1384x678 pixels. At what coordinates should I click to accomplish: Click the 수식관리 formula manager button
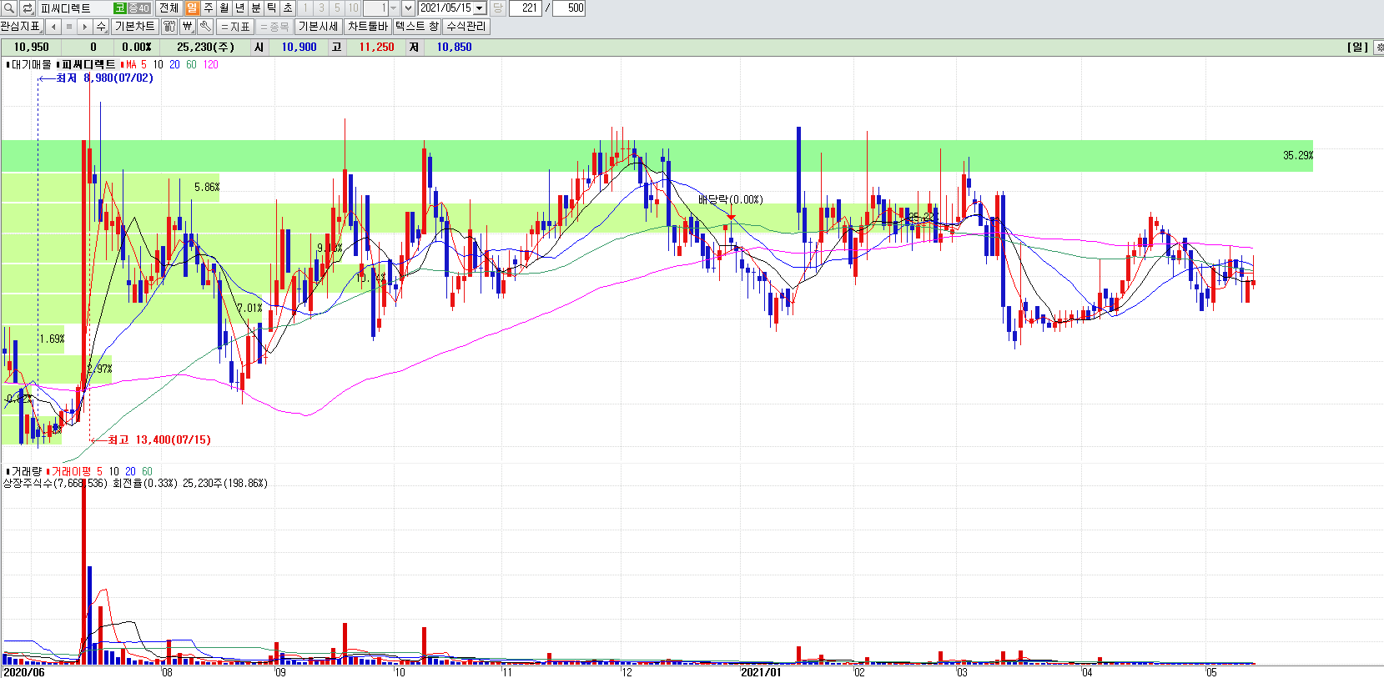click(466, 27)
